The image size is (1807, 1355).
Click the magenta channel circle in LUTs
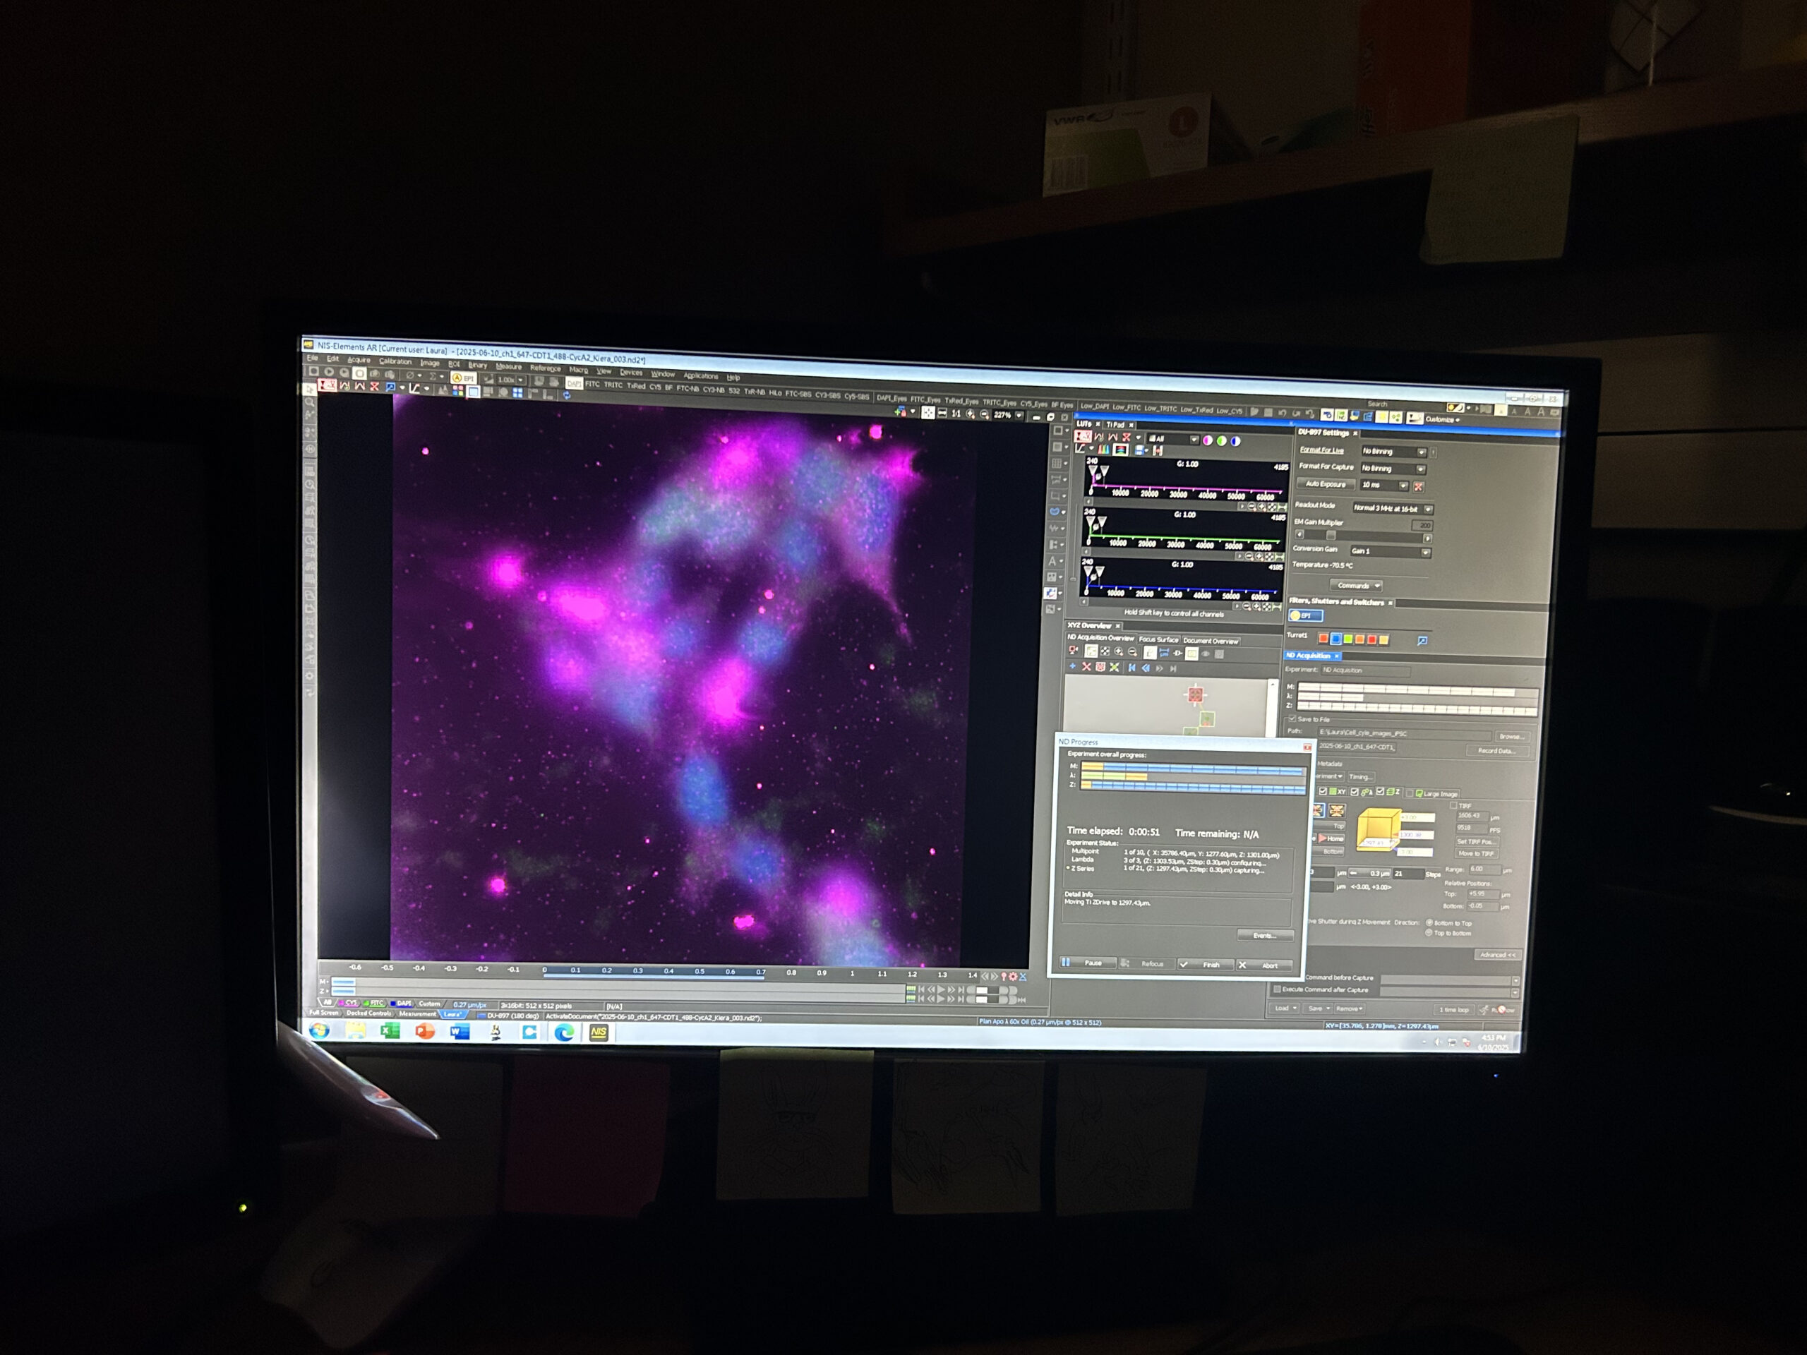point(1208,440)
